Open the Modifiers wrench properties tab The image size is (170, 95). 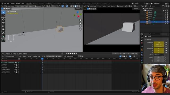[x=142, y=52]
